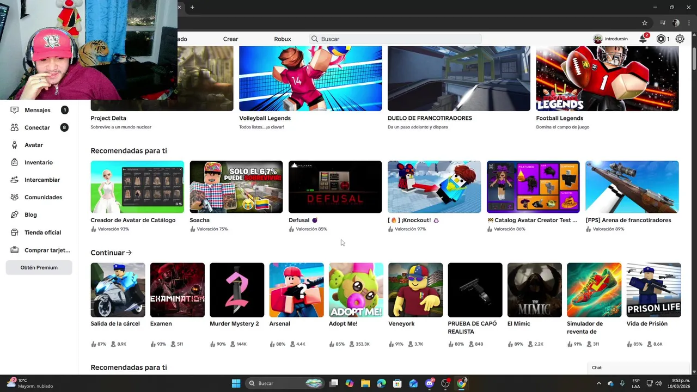Open the Football Legends title link
The width and height of the screenshot is (697, 392).
559,118
